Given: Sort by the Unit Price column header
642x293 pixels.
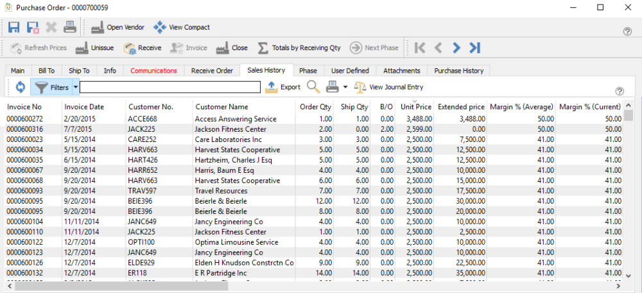Looking at the screenshot, I should [415, 107].
